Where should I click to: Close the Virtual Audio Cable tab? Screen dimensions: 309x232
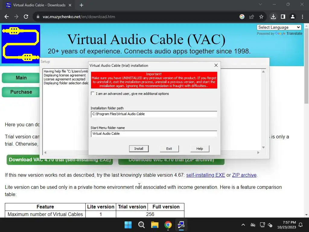tap(70, 5)
